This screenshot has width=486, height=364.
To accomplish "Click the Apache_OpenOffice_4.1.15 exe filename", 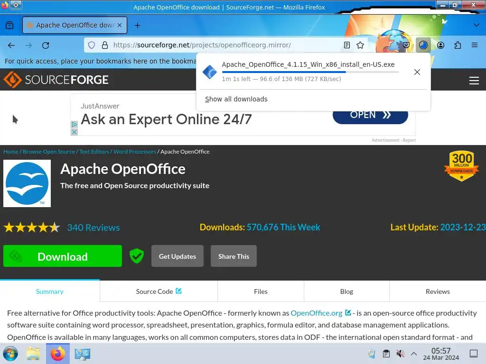I will click(308, 64).
